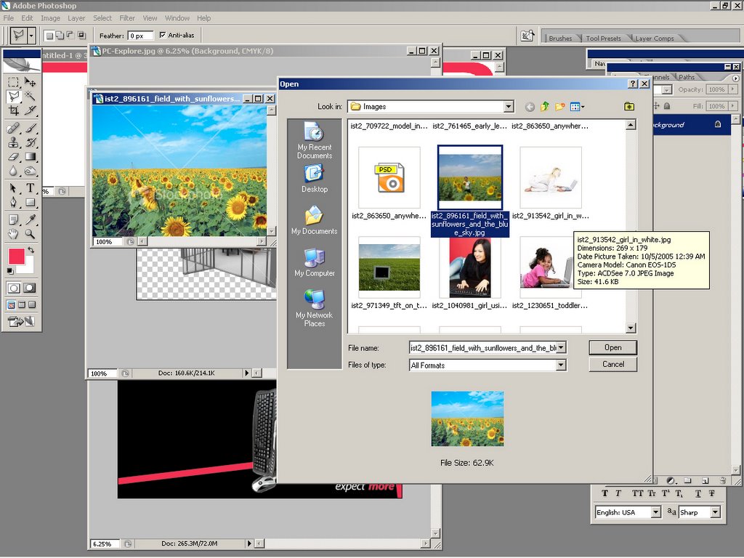Expand the File name dropdown

pos(562,348)
